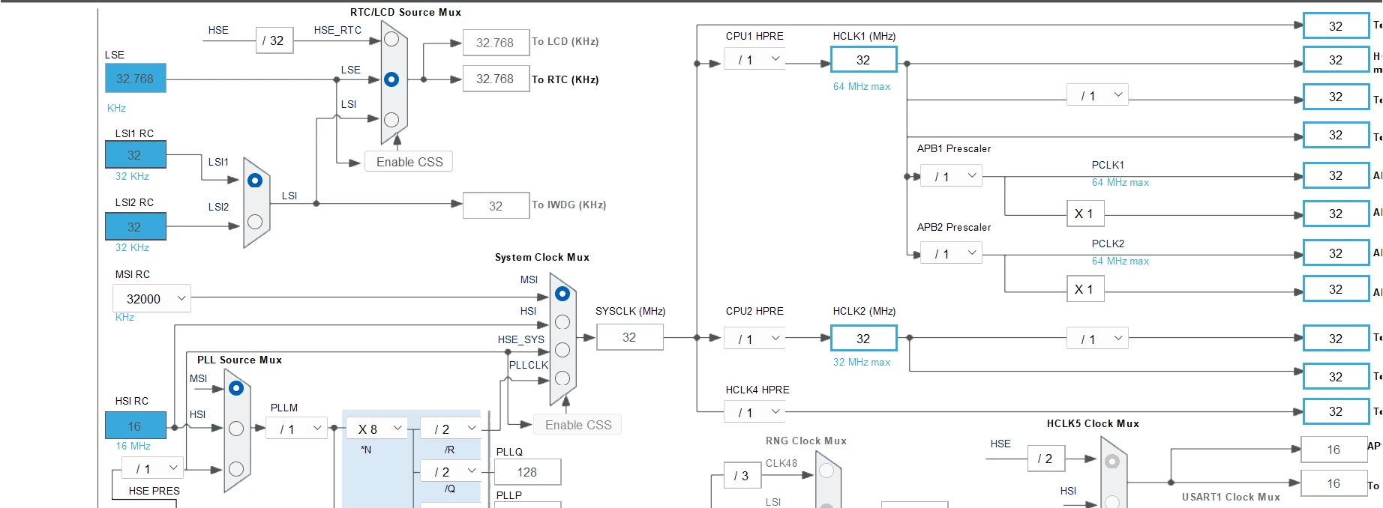The image size is (1383, 508).
Task: Open the PLL /R divider dropdown
Action: 451,429
